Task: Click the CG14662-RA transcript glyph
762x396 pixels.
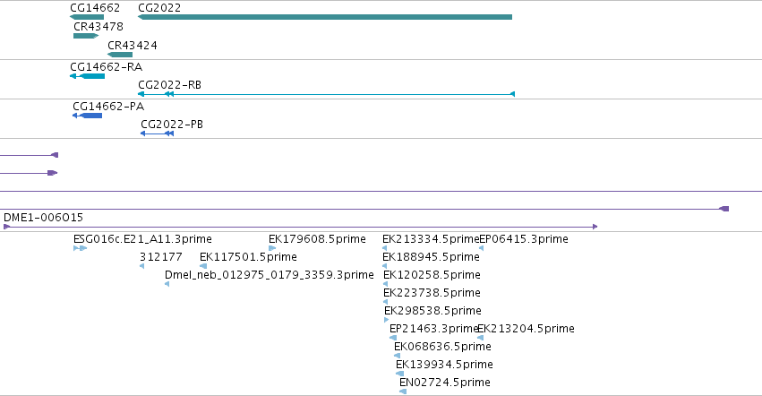Action: 88,76
